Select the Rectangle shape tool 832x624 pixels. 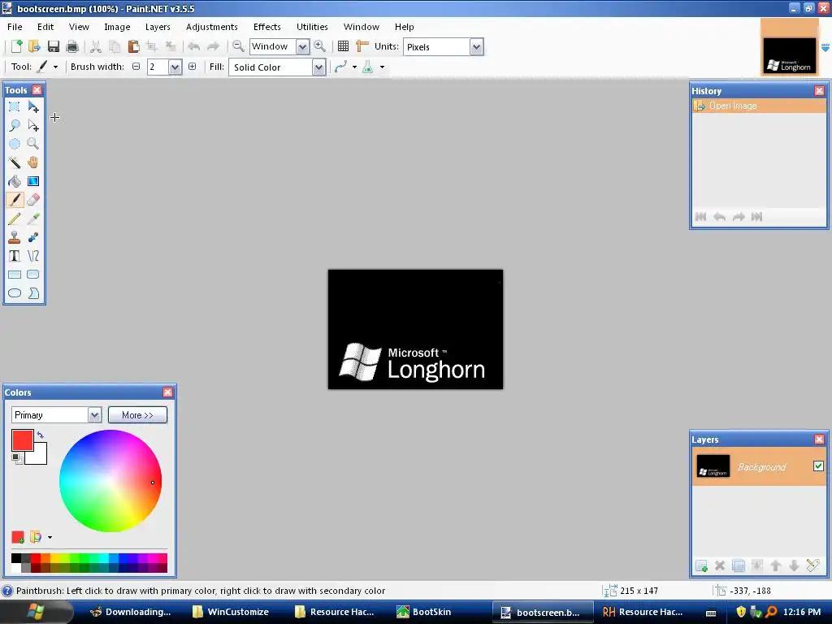[x=15, y=275]
